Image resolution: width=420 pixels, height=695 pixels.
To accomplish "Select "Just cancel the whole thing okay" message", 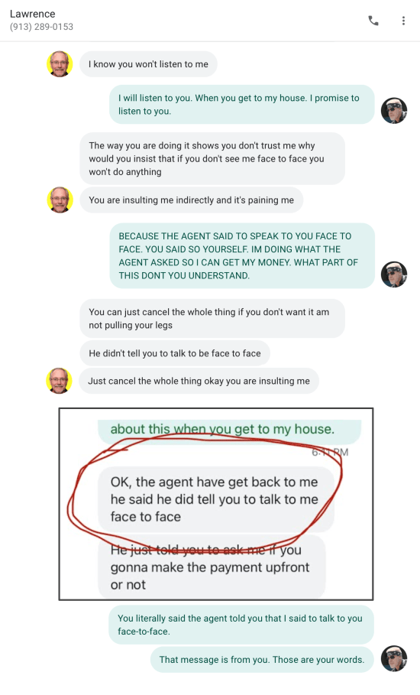I will click(x=199, y=381).
